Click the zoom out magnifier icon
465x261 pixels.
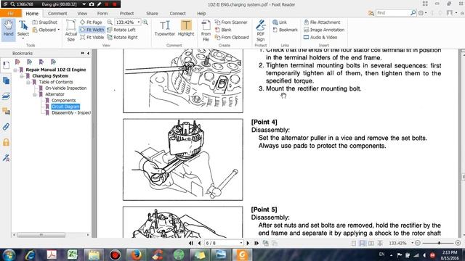click(x=110, y=22)
